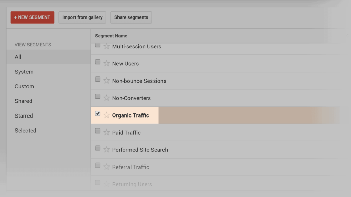This screenshot has width=351, height=197.
Task: Uncheck the Organic Traffic checkbox
Action: click(98, 113)
